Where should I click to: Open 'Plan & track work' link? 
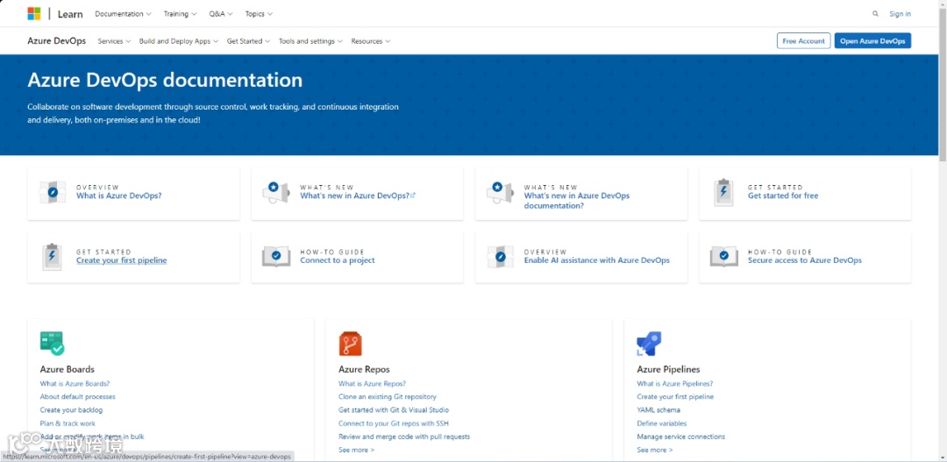(x=68, y=423)
